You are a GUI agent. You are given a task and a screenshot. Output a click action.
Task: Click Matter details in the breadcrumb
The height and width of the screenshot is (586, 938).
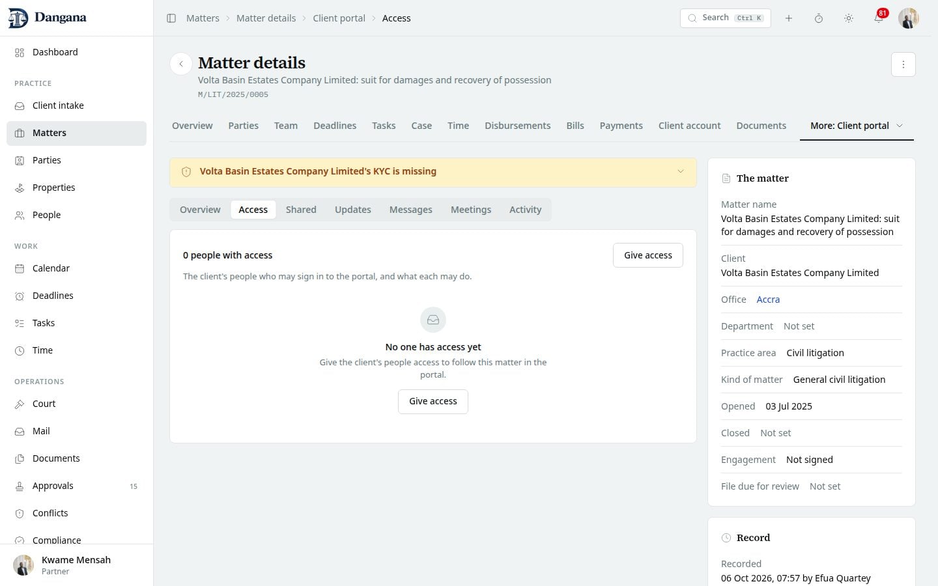[266, 18]
